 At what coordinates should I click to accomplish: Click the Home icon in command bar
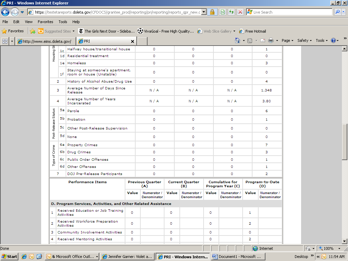point(238,40)
